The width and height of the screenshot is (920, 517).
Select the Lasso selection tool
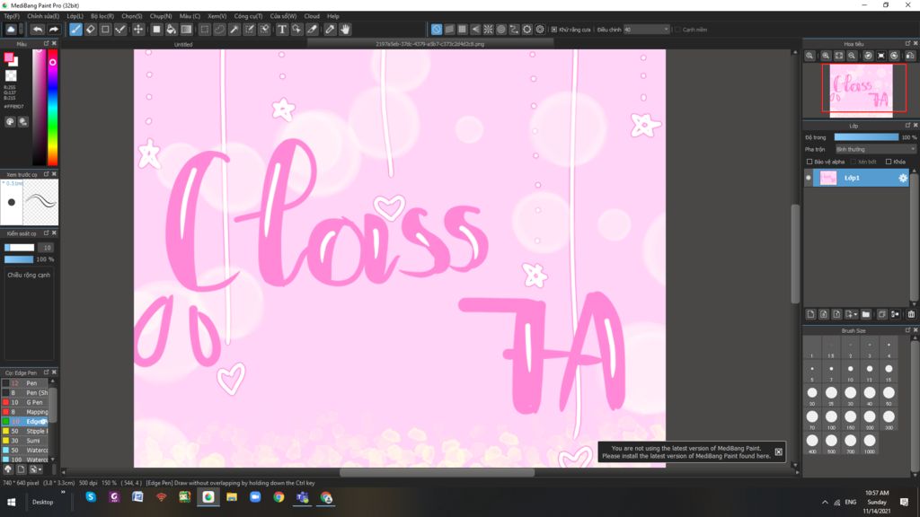click(x=219, y=30)
